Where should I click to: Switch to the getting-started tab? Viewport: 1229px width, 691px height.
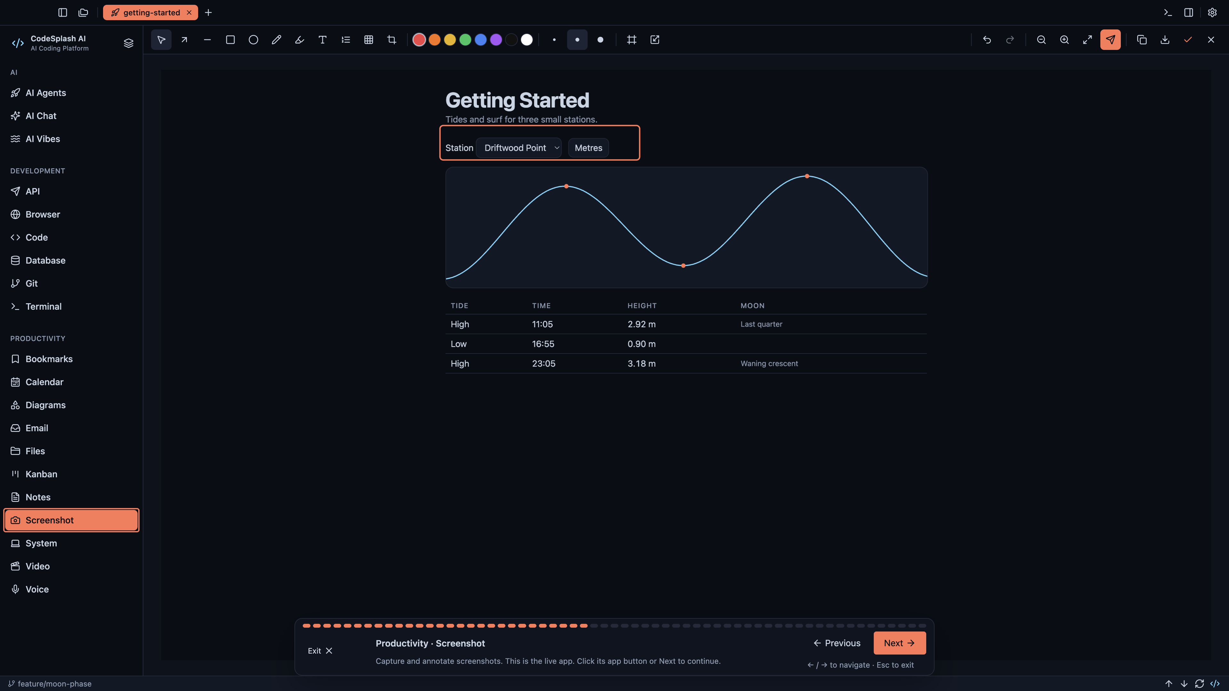tap(151, 12)
